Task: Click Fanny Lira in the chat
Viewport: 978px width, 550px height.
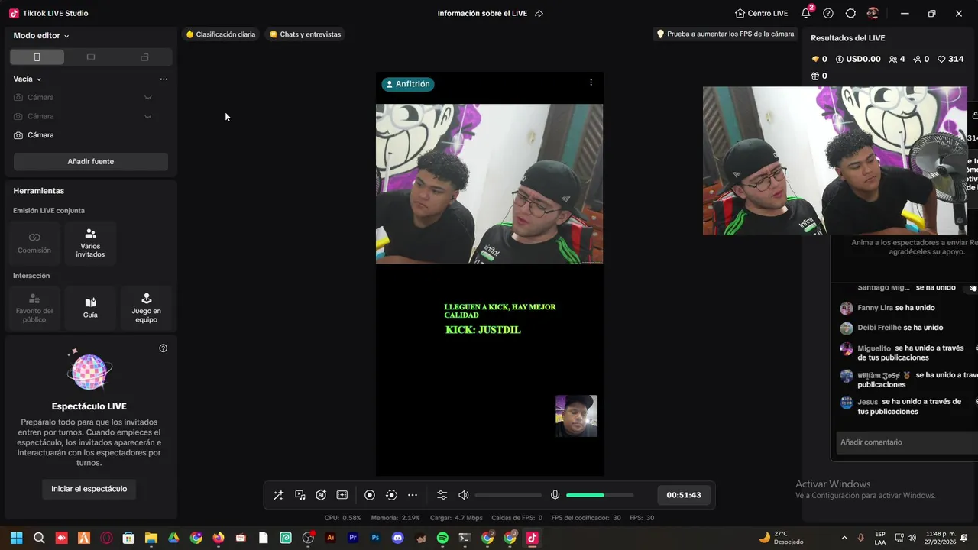Action: pos(875,308)
